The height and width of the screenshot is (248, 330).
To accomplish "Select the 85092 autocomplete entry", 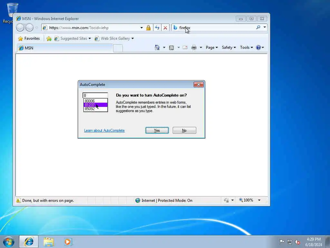I will click(95, 109).
